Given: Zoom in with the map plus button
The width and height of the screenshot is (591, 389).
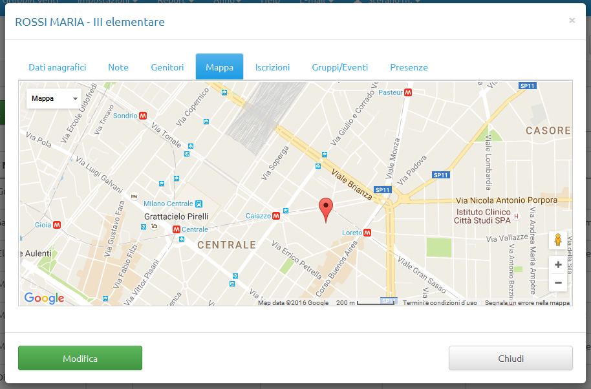Looking at the screenshot, I should 558,265.
